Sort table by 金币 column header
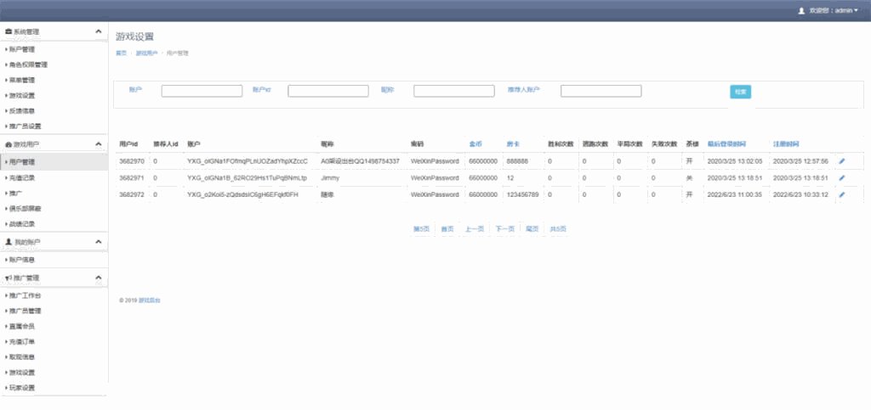Screen dimensions: 871x410 475,144
